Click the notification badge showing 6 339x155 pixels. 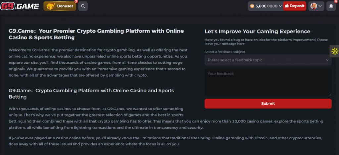tap(336, 1)
